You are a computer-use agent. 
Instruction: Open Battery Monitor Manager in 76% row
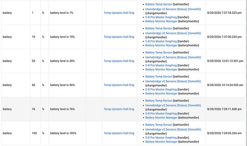pos(161,117)
